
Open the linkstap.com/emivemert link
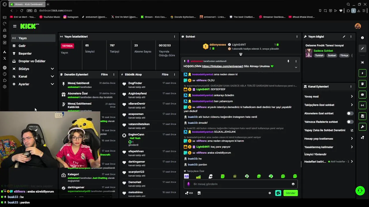point(223,66)
